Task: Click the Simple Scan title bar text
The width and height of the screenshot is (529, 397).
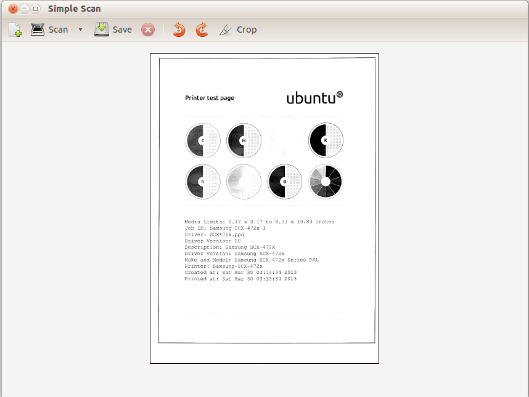Action: pyautogui.click(x=74, y=9)
